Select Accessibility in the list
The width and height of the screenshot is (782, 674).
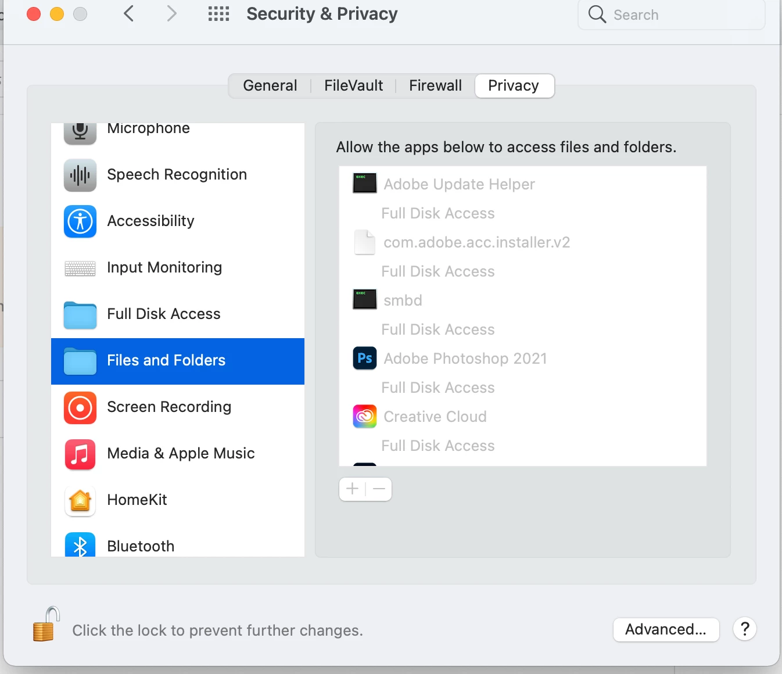point(178,221)
